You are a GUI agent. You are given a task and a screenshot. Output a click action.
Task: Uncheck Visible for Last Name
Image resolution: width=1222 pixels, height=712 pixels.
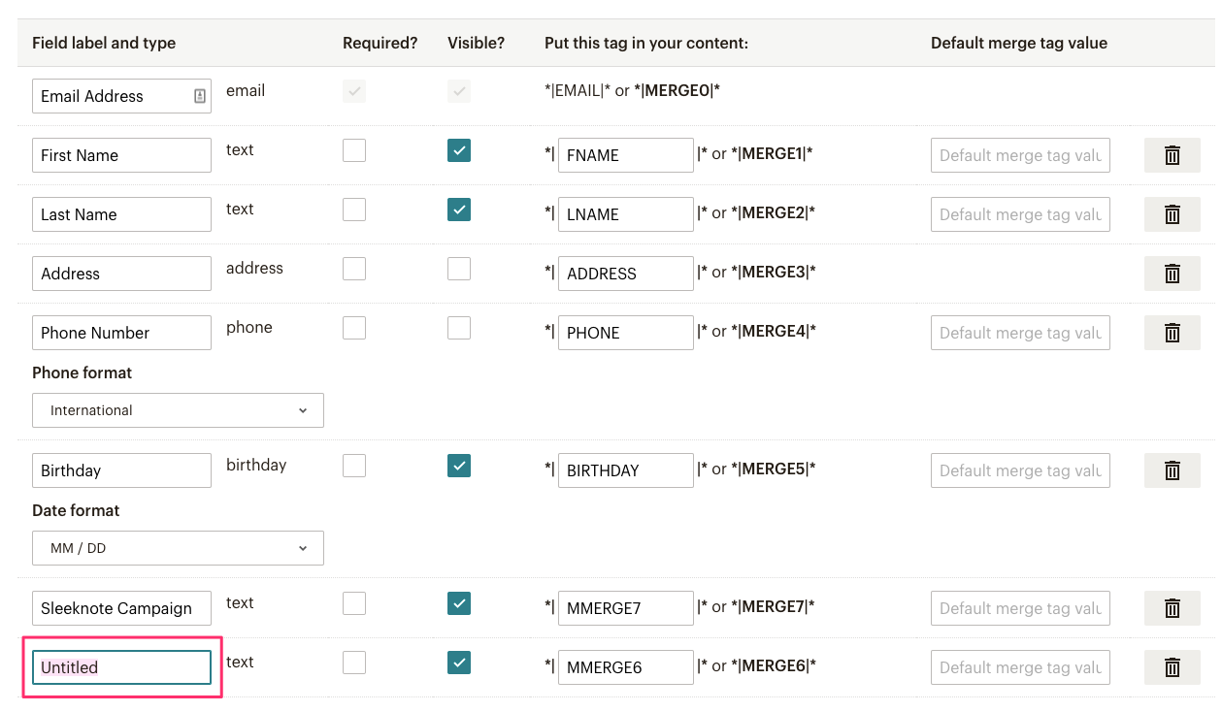click(459, 210)
